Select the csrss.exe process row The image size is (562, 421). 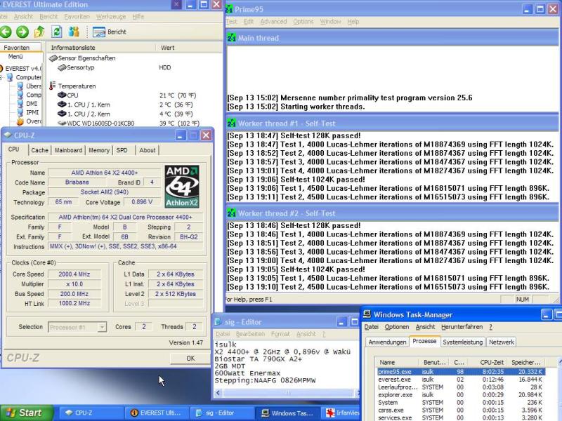click(461, 410)
